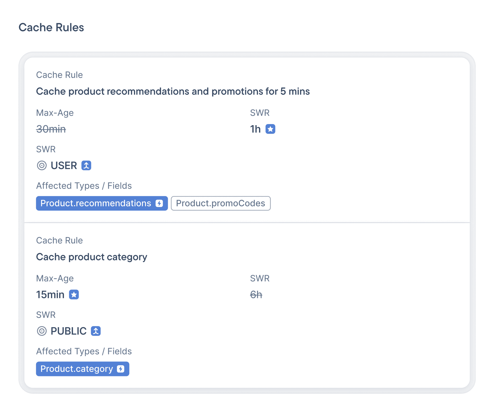Click the 1h SWR value text
Viewport: 495px width, 413px height.
(x=255, y=129)
